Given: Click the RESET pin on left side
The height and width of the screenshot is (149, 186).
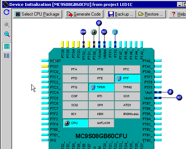Looking at the screenshot, I should [45, 61].
